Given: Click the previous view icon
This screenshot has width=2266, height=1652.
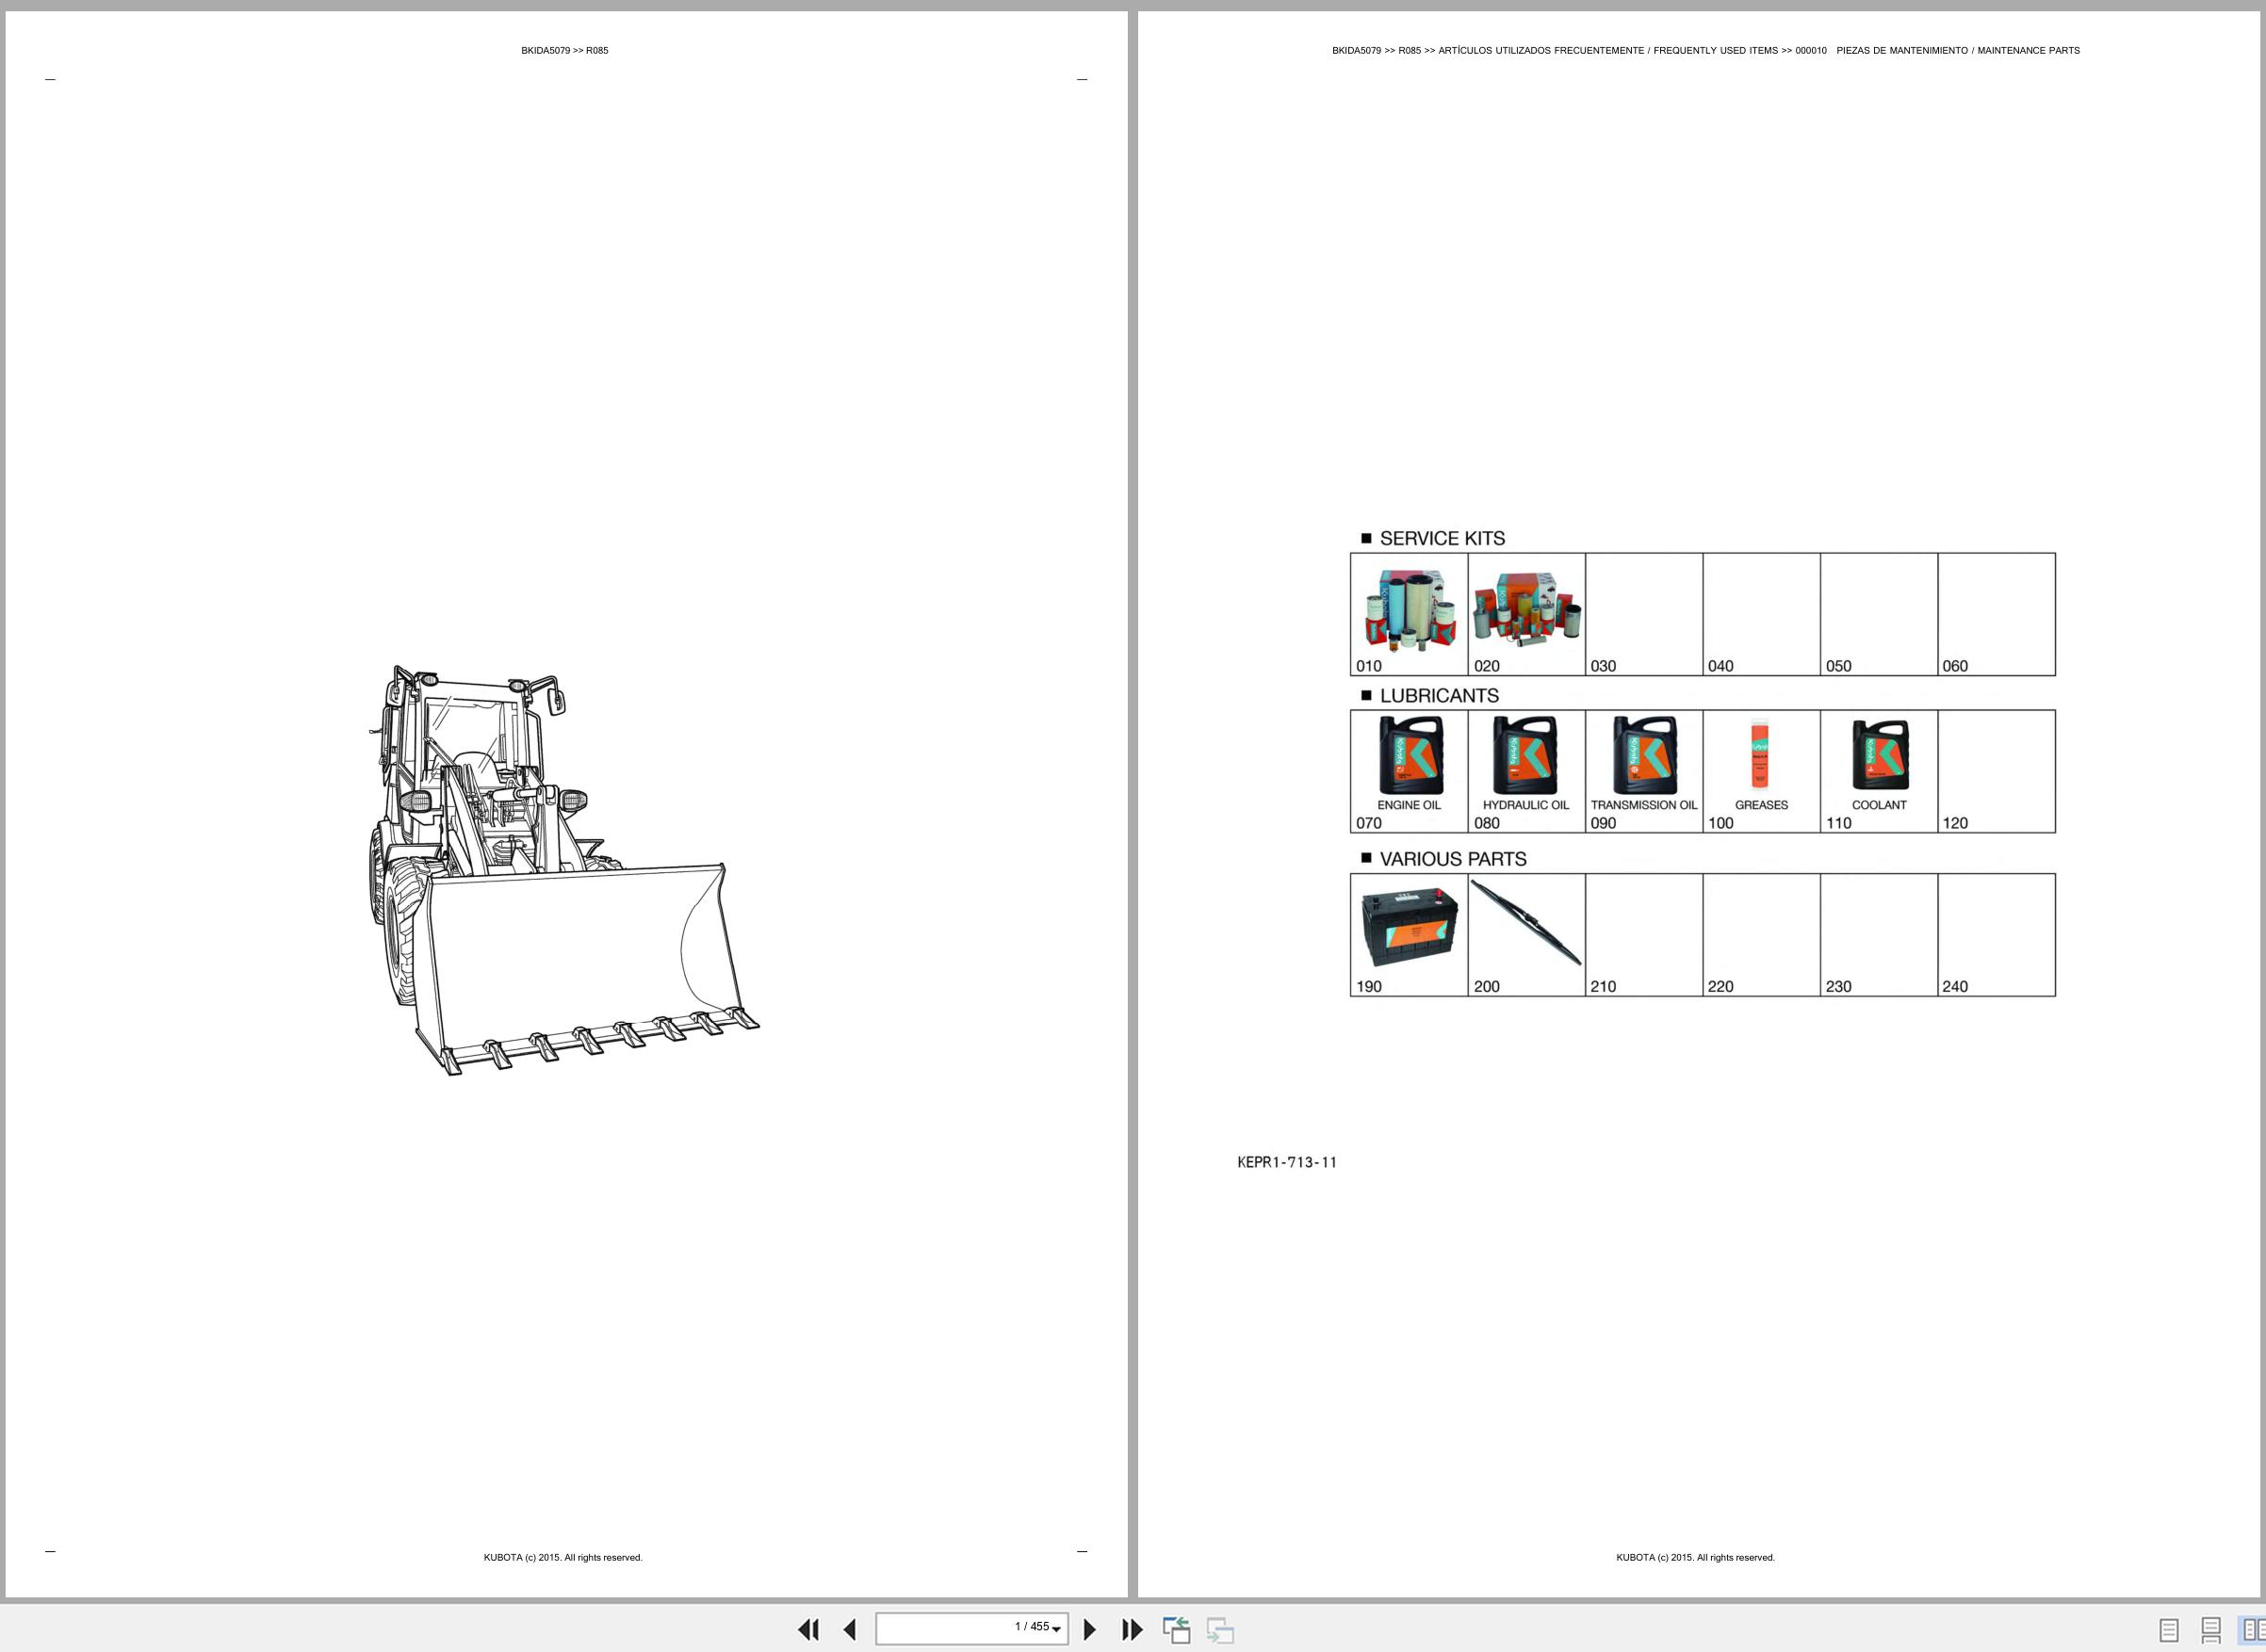Looking at the screenshot, I should tap(1177, 1630).
